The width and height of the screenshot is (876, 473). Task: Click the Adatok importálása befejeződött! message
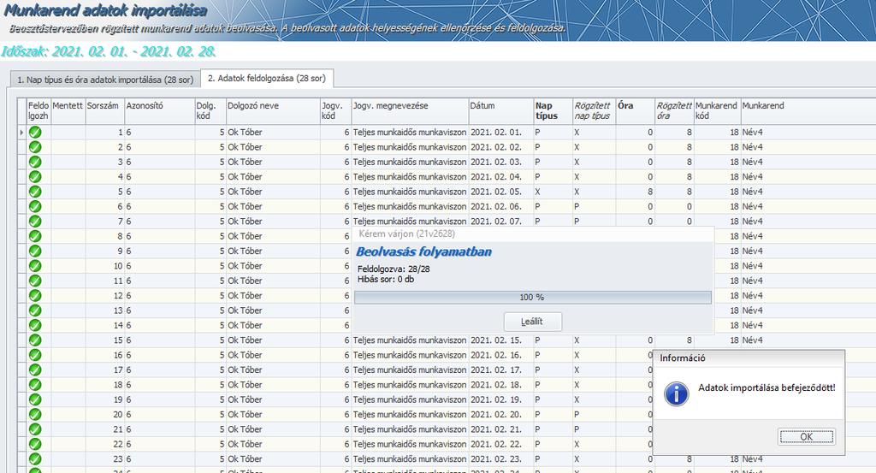[x=766, y=387]
